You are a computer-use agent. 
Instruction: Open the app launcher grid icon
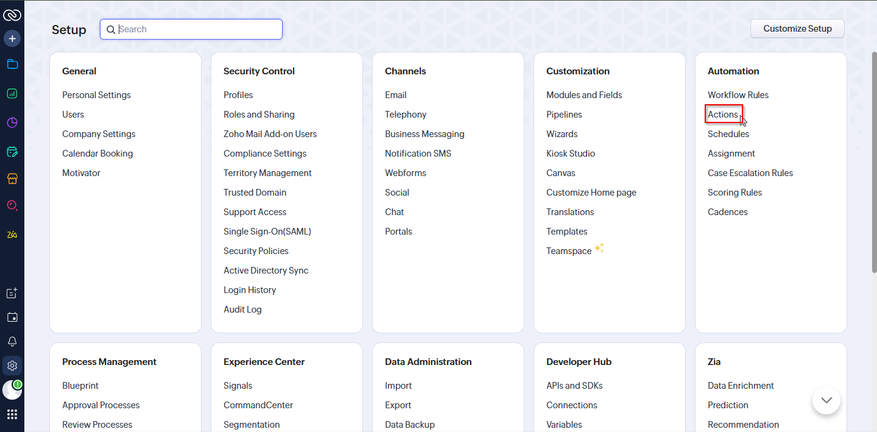coord(12,414)
